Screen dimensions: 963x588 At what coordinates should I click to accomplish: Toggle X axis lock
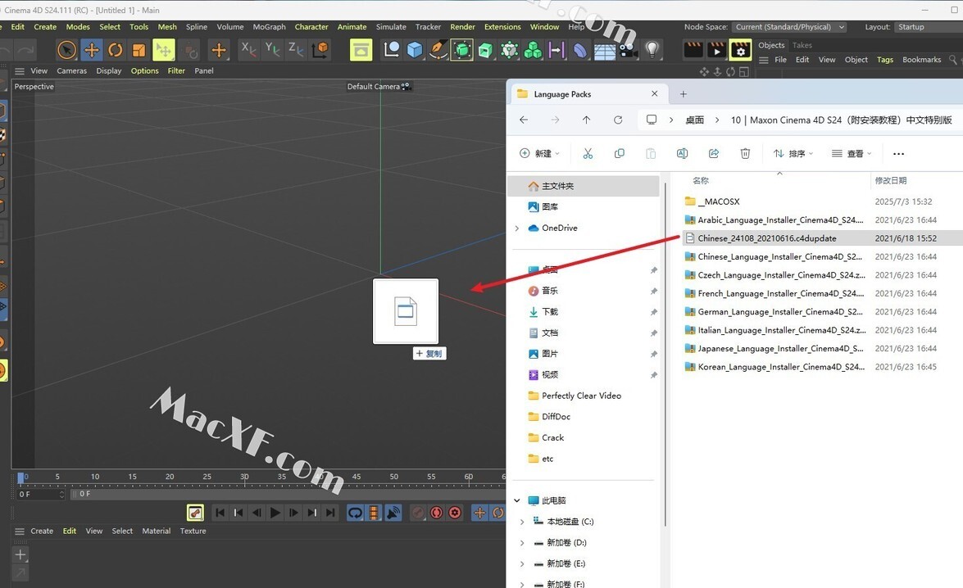point(248,49)
